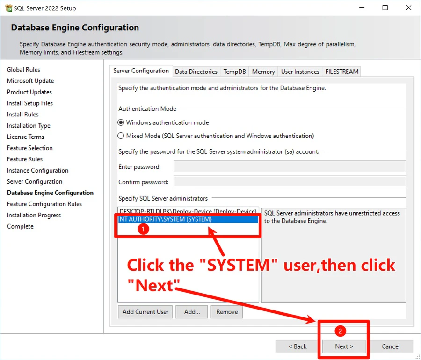Switch to the Memory tab

click(263, 72)
